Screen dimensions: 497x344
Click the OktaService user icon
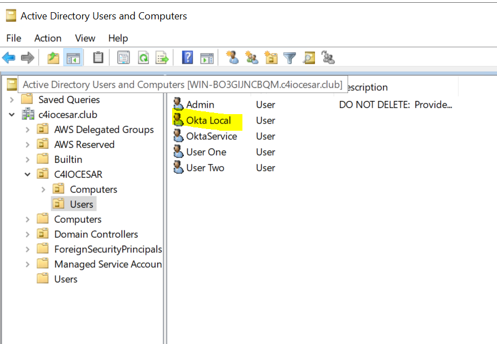[x=178, y=136]
